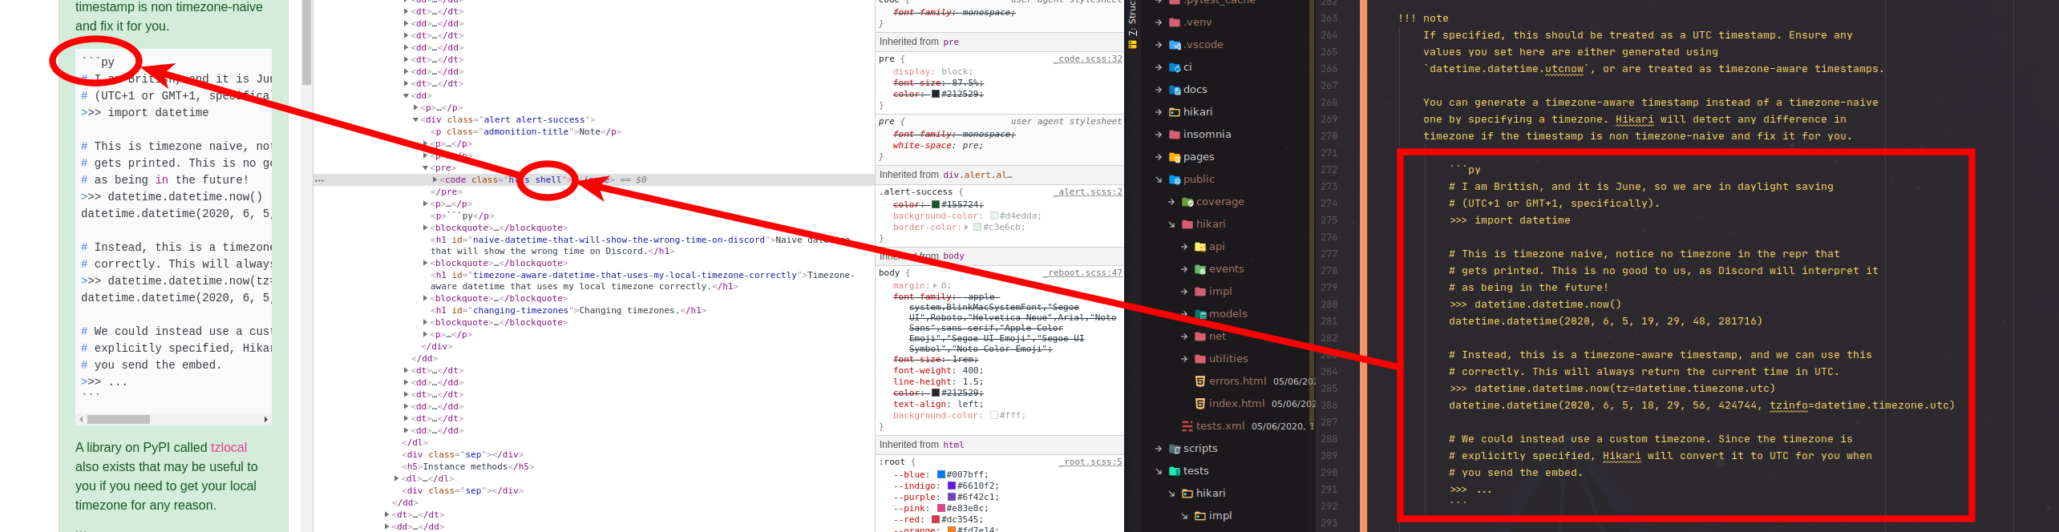
Task: Click the #c3e6cb border color swatch
Action: click(x=977, y=228)
